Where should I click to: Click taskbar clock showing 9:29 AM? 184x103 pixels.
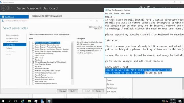point(172,101)
